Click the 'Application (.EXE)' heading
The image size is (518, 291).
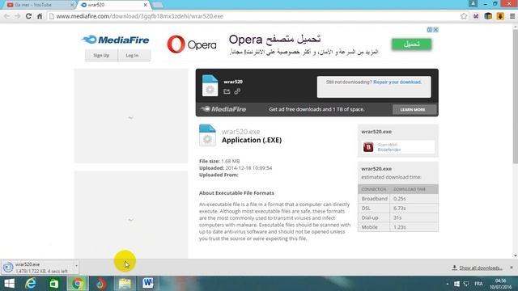252,140
